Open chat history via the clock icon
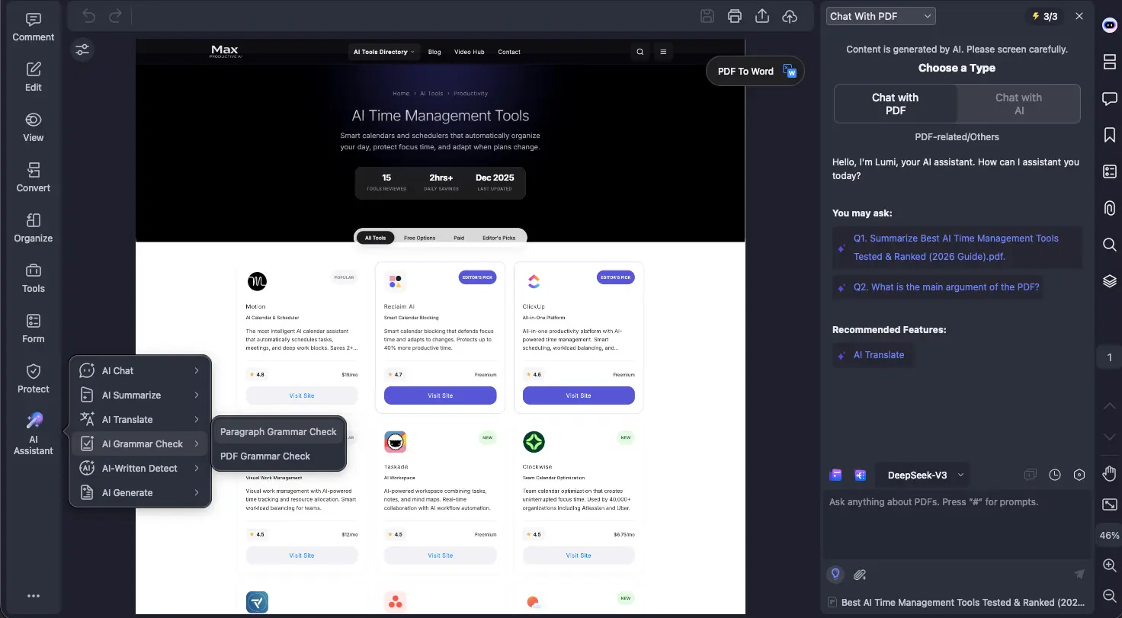This screenshot has width=1122, height=618. click(1055, 474)
